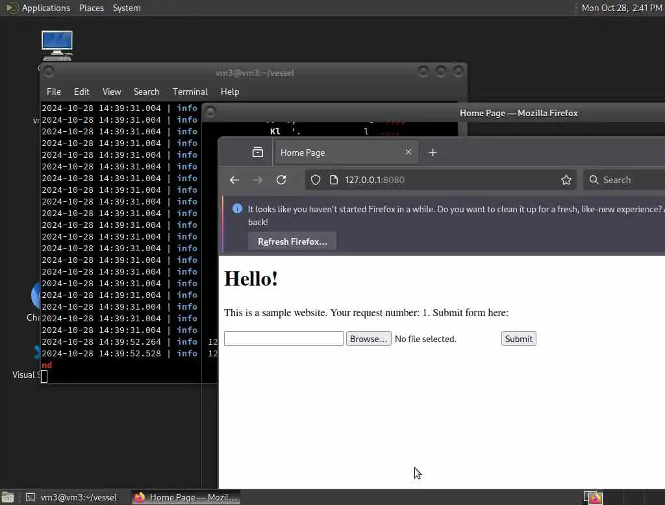Click the Home Page — Mozilla Firefox title
This screenshot has width=665, height=505.
(519, 113)
